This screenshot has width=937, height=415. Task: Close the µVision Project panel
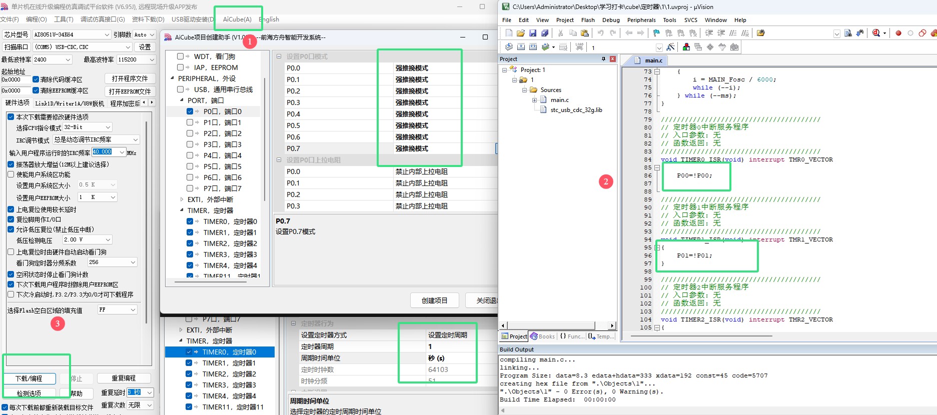pos(612,59)
